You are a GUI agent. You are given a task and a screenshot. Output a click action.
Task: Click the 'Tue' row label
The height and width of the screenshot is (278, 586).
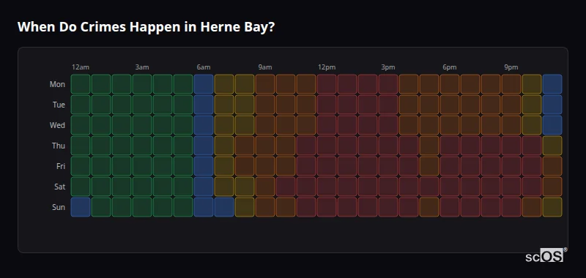pyautogui.click(x=59, y=105)
